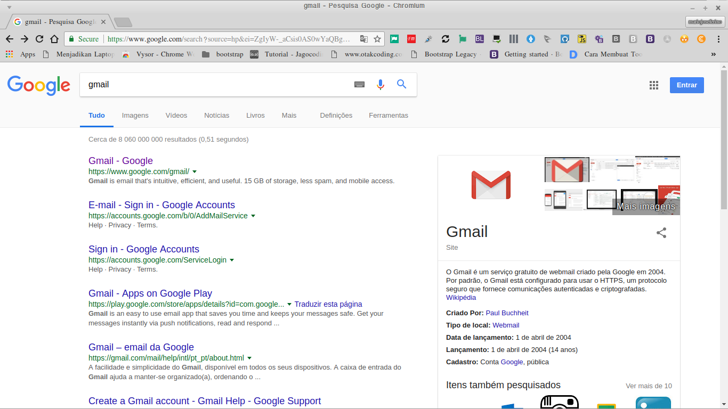The width and height of the screenshot is (728, 409).
Task: Open the input tools keyboard icon
Action: click(360, 84)
